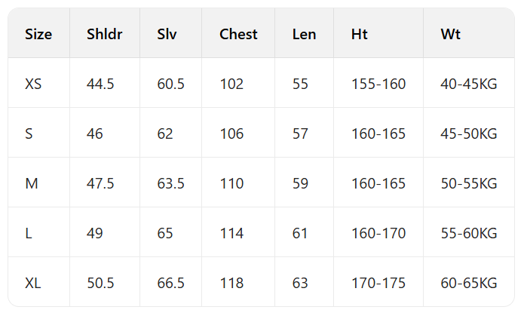Click weight range 40-45KG
524x316 pixels.
point(468,84)
